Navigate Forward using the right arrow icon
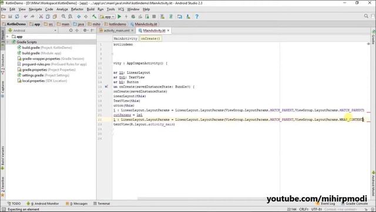 click(x=86, y=16)
